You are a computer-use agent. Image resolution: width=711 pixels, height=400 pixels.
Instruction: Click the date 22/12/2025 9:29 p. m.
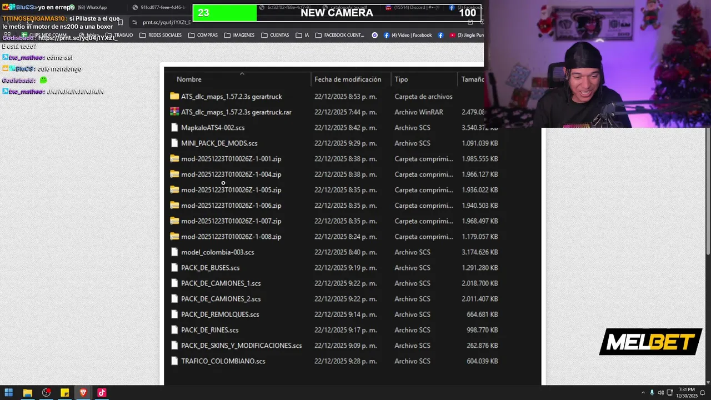point(346,143)
